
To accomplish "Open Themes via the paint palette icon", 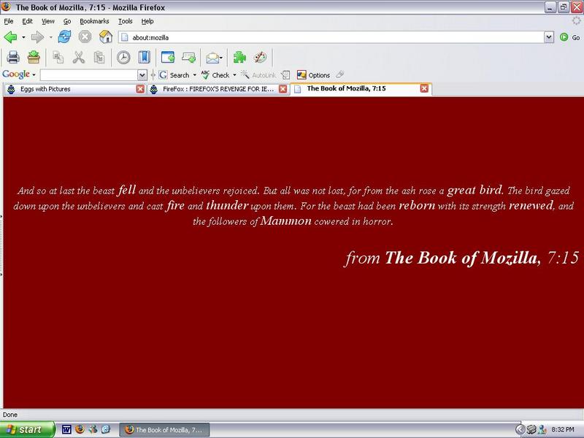I will (260, 57).
